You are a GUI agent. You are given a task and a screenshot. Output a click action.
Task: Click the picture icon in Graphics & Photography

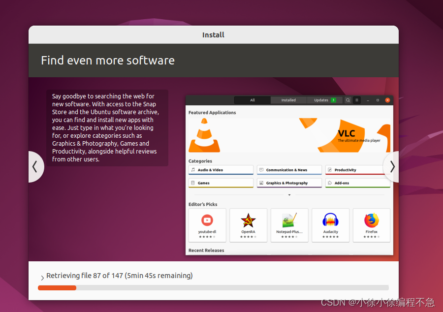click(261, 183)
